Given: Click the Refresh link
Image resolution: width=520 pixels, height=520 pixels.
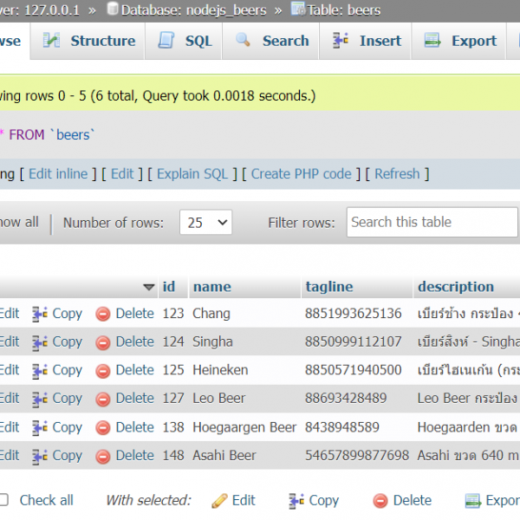Looking at the screenshot, I should pyautogui.click(x=397, y=174).
